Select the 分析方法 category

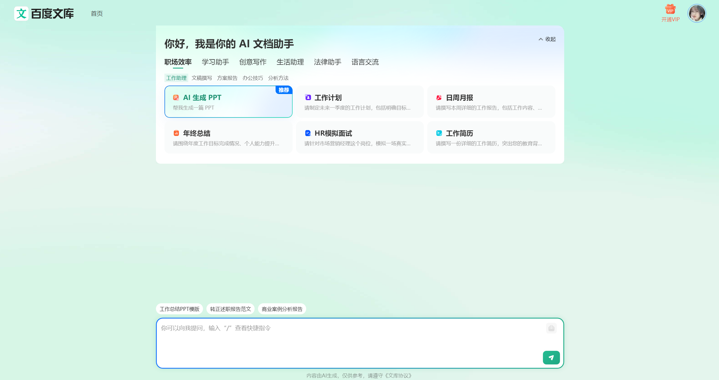point(279,78)
